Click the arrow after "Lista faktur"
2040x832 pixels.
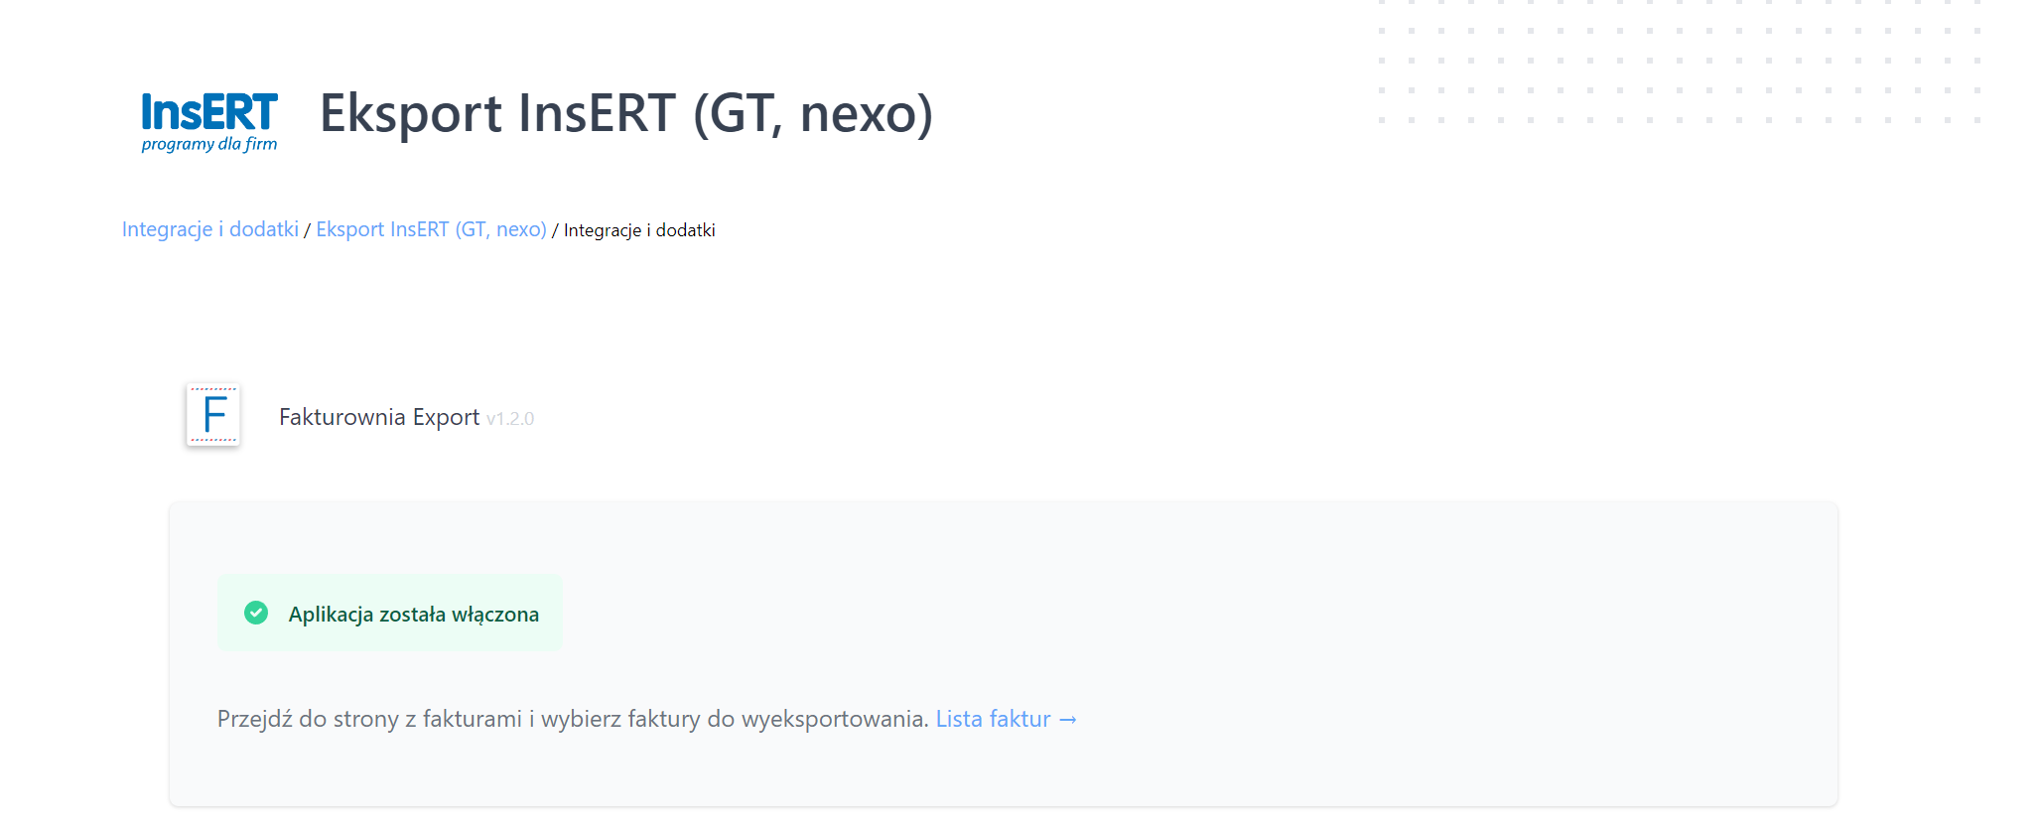1068,720
